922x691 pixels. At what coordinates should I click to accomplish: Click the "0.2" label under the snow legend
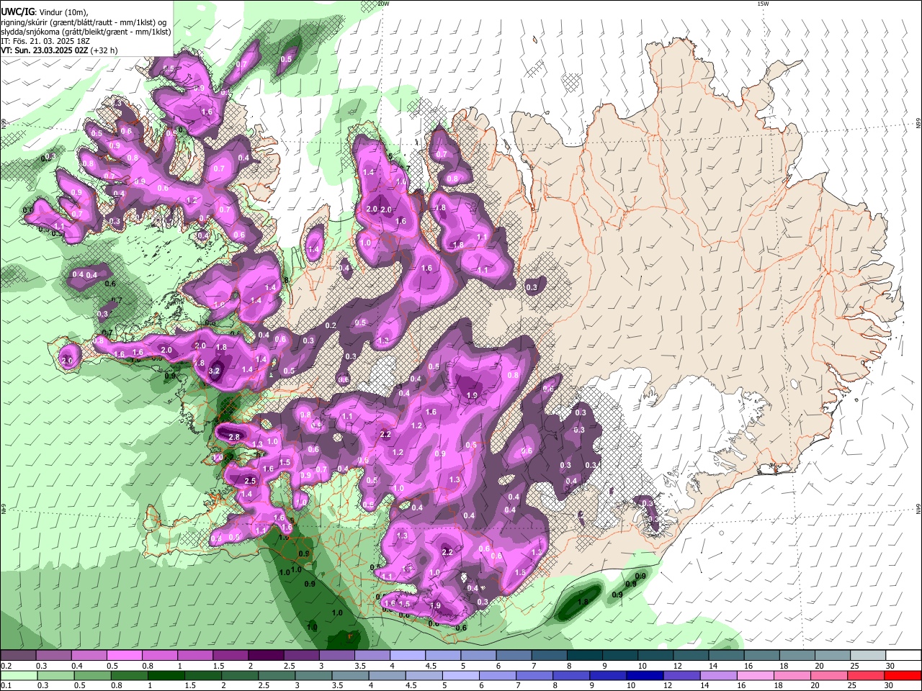(x=6, y=666)
